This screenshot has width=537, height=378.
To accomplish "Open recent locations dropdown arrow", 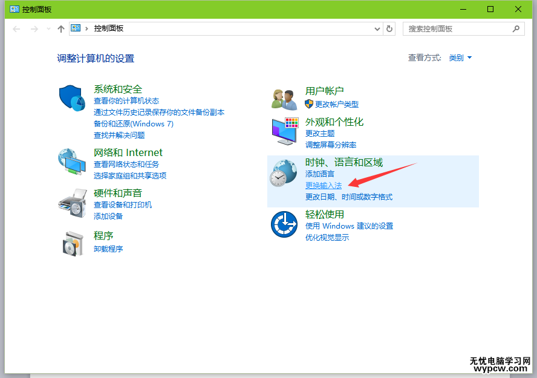I will [x=48, y=29].
